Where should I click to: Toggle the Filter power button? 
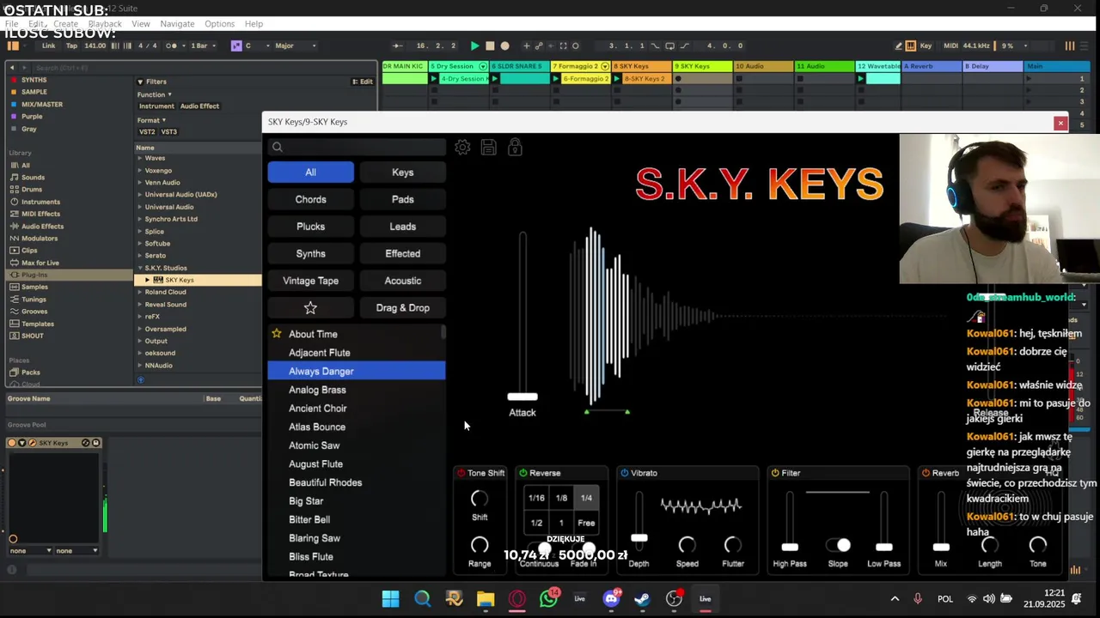(x=775, y=473)
